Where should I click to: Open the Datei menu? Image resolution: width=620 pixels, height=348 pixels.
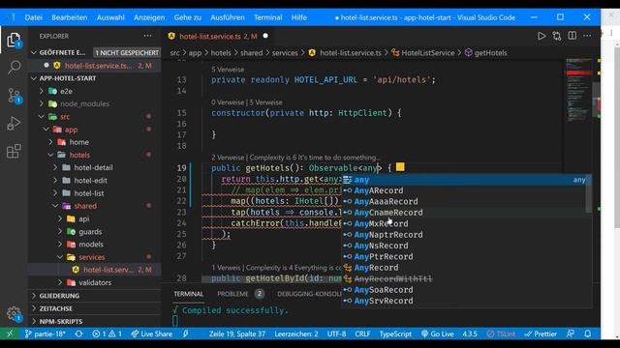coord(34,17)
